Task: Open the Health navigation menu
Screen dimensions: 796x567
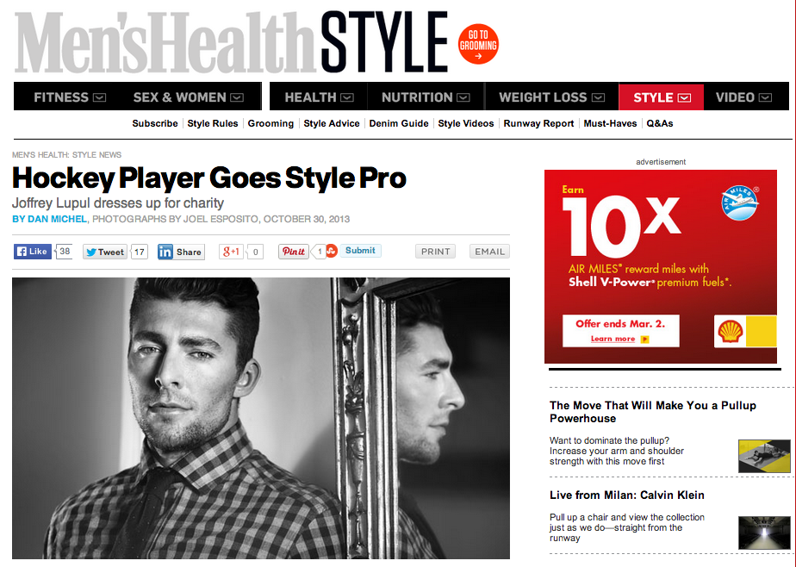Action: click(319, 97)
